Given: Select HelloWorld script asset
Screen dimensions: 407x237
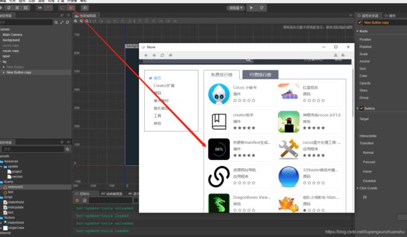Looking at the screenshot, I should click(x=14, y=202).
